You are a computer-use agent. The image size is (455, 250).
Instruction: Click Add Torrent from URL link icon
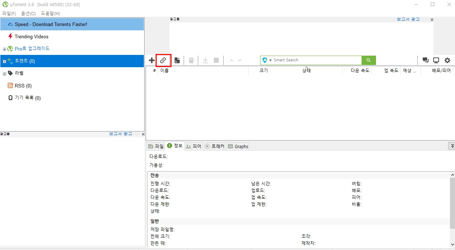[x=163, y=60]
